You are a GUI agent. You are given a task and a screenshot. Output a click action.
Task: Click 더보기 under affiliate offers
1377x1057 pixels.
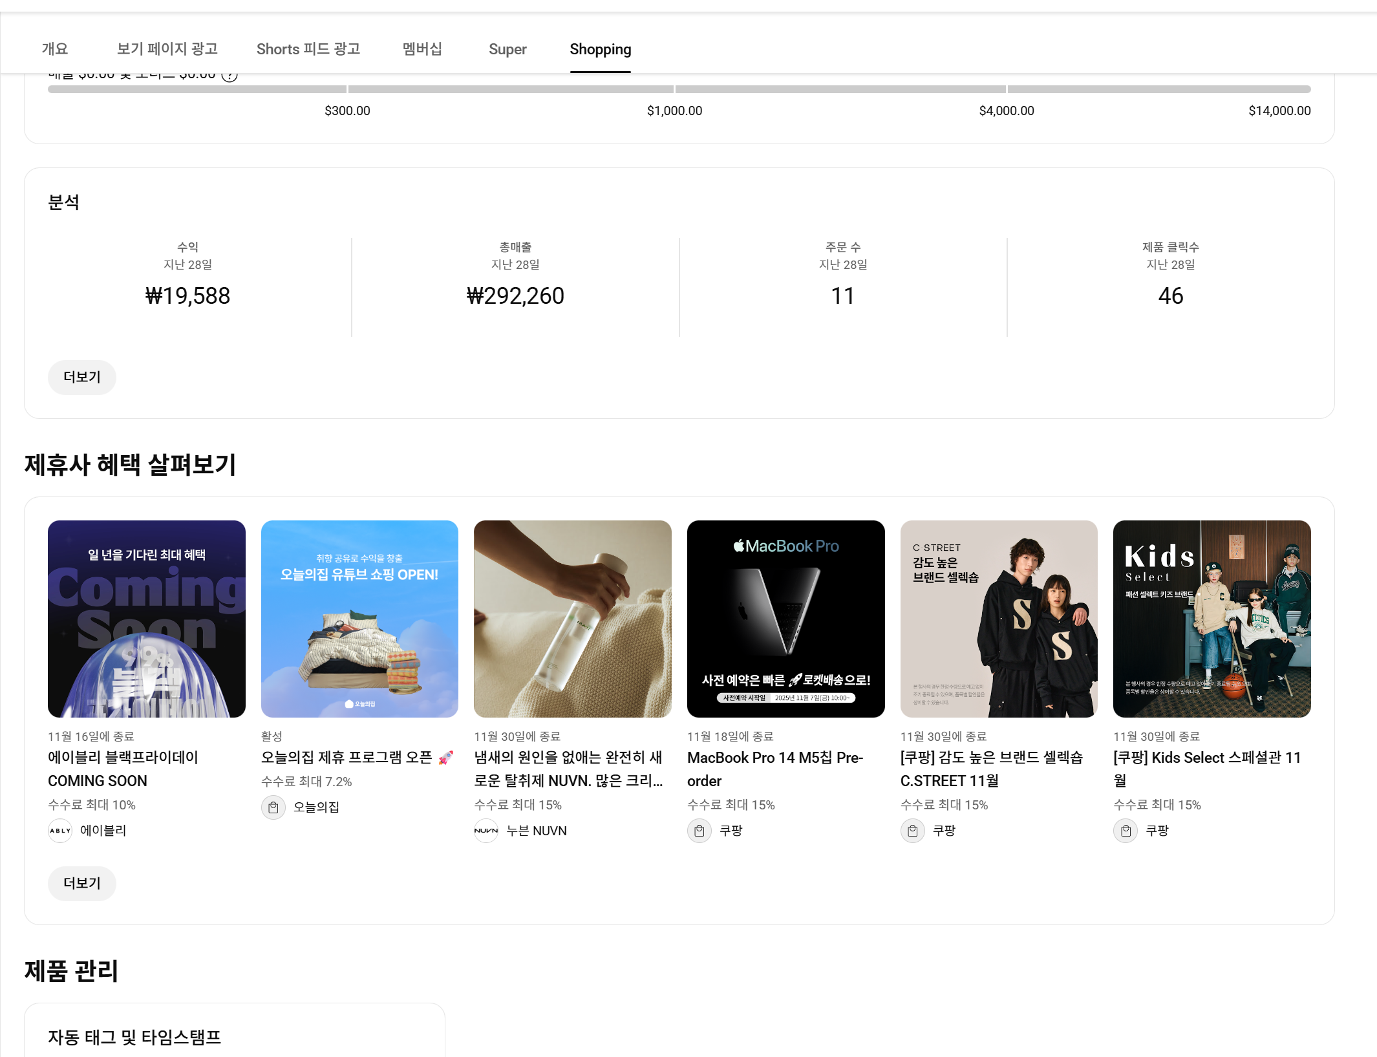82,883
